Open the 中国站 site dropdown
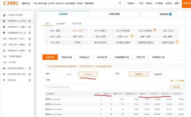The height and width of the screenshot is (117, 191). point(131,3)
